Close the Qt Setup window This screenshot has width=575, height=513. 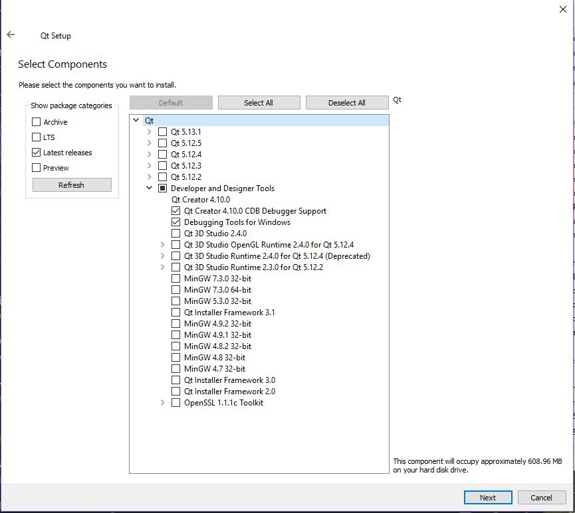pos(563,9)
